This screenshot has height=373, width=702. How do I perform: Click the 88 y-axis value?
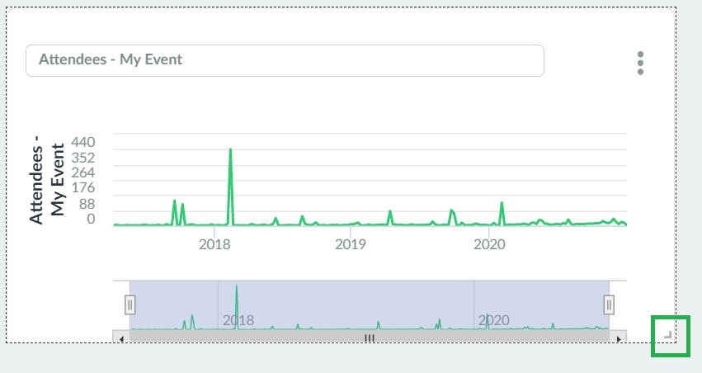pyautogui.click(x=87, y=204)
